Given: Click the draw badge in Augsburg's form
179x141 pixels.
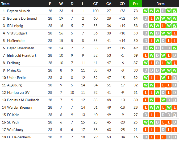Looking at the screenshot, I should (174, 85).
